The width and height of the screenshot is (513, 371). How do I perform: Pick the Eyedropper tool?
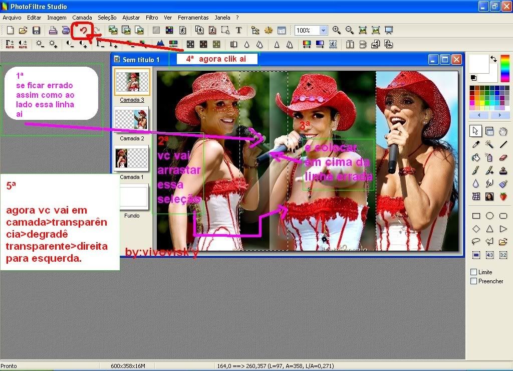tap(476, 144)
